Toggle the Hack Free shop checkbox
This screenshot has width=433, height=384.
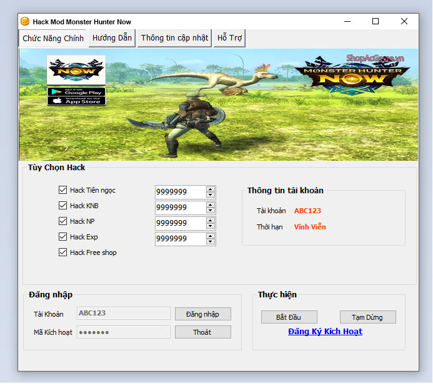[62, 252]
